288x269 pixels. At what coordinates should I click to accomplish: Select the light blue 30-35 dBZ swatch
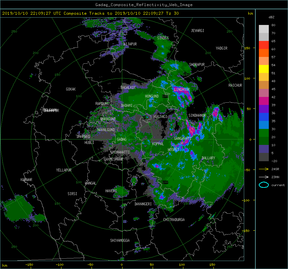pyautogui.click(x=264, y=125)
